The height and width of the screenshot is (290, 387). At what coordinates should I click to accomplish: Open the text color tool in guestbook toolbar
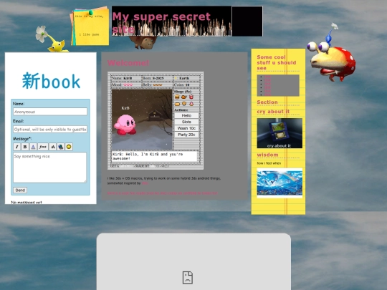33,147
